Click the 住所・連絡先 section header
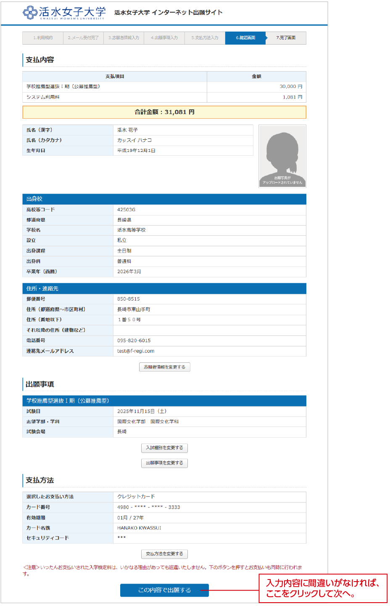 tap(164, 288)
